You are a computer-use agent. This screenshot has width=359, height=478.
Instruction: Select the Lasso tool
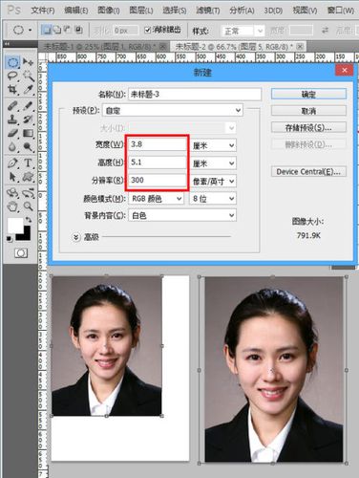(12, 76)
